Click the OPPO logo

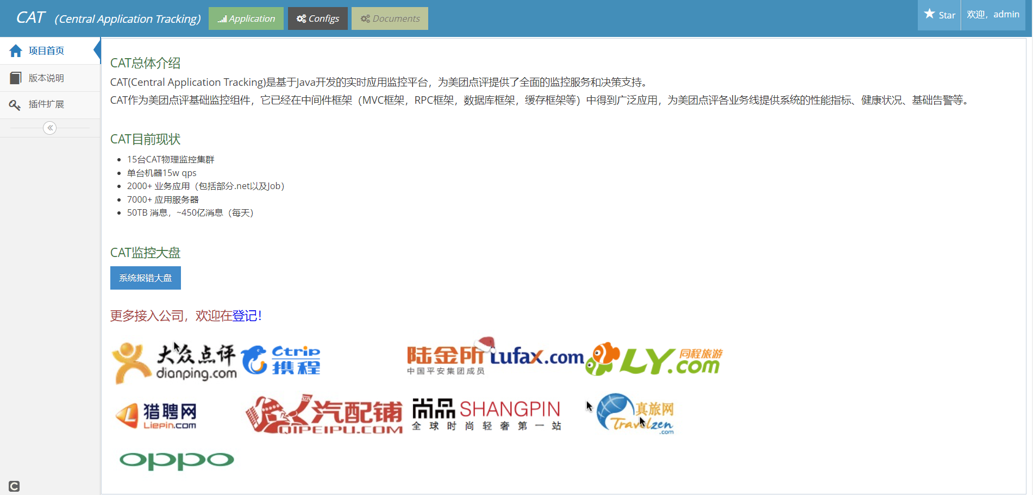(x=177, y=461)
